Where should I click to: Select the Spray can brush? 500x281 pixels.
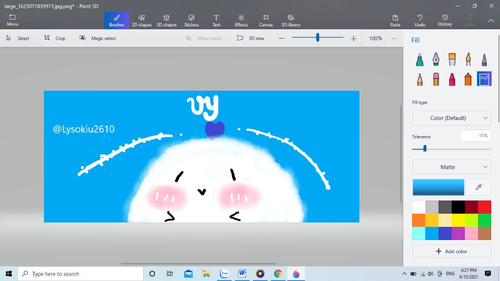click(468, 79)
